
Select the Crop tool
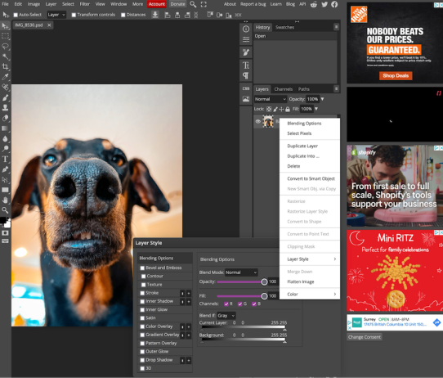tap(5, 67)
